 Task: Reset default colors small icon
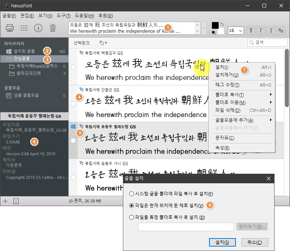tap(213, 33)
